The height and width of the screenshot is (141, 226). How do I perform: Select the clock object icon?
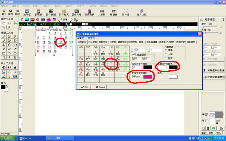pyautogui.click(x=38, y=20)
